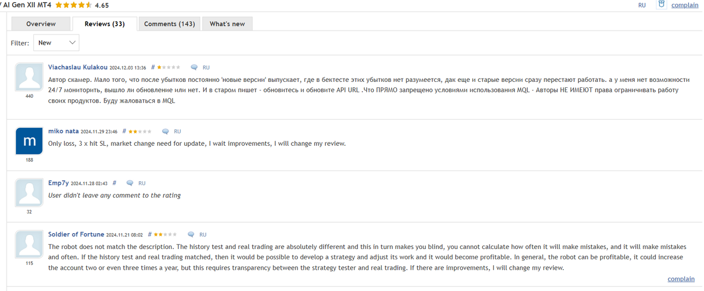Image resolution: width=704 pixels, height=291 pixels.
Task: Open Soldier of Fortune's profile link
Action: [x=76, y=234]
